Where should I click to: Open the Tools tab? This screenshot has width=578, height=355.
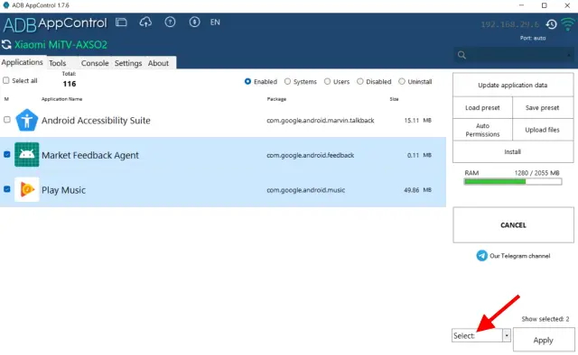[58, 63]
